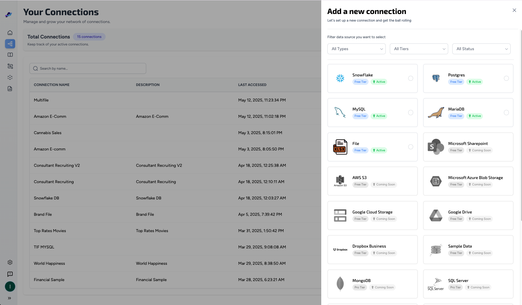Open the Settings gear icon in sidebar
522x305 pixels.
pyautogui.click(x=10, y=262)
